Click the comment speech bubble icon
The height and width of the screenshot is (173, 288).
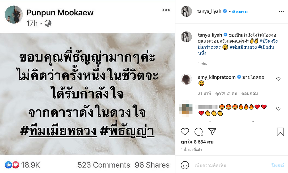pos(198,132)
